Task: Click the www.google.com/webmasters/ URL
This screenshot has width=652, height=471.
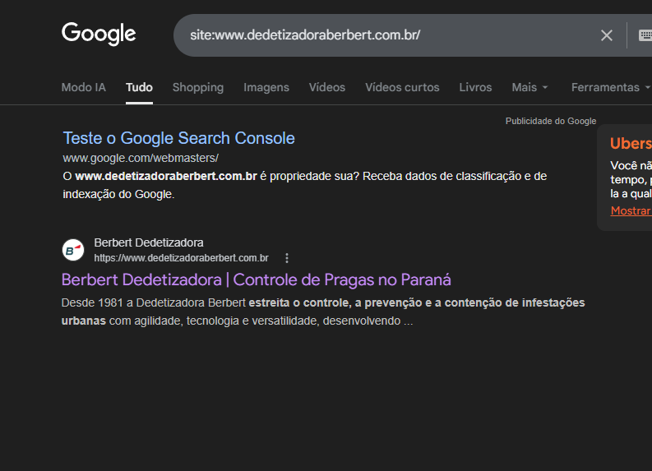Action: tap(141, 158)
